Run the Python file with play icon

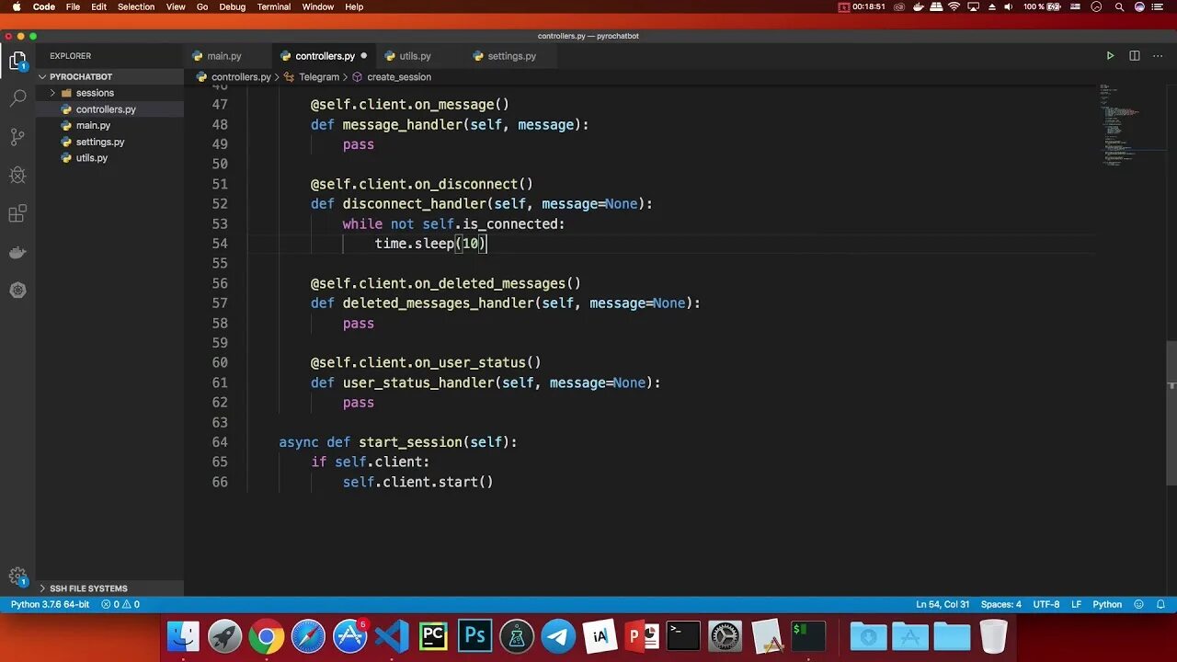point(1110,56)
